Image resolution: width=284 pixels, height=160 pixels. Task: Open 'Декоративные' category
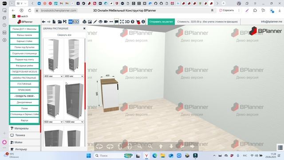tap(24, 102)
